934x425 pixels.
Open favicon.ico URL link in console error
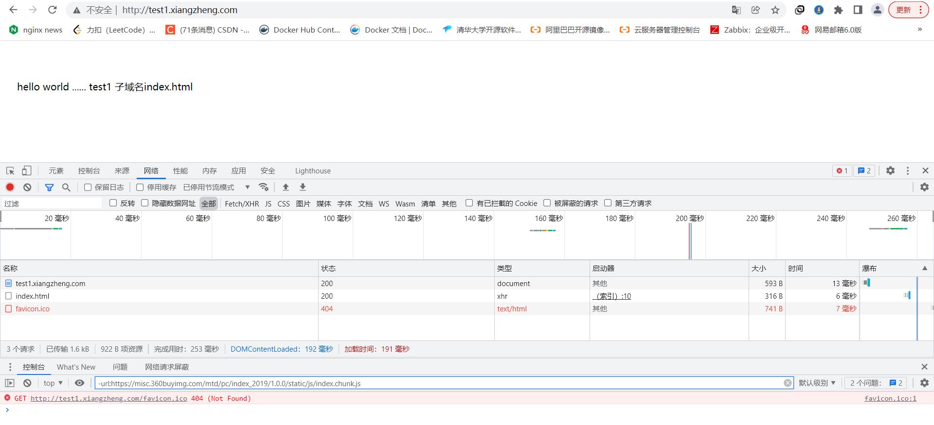[108, 398]
